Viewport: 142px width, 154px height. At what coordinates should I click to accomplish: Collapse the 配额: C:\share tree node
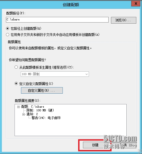[18, 107]
